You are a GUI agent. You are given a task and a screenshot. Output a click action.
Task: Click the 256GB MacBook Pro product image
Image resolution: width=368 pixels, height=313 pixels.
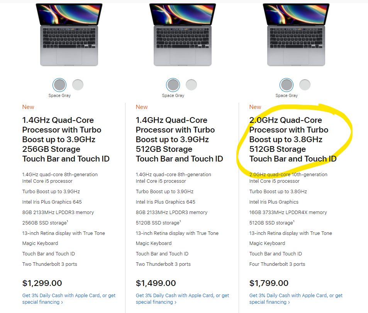69,34
